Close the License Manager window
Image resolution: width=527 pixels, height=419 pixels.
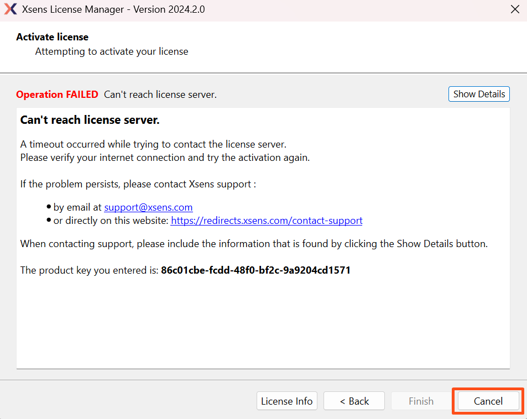514,10
